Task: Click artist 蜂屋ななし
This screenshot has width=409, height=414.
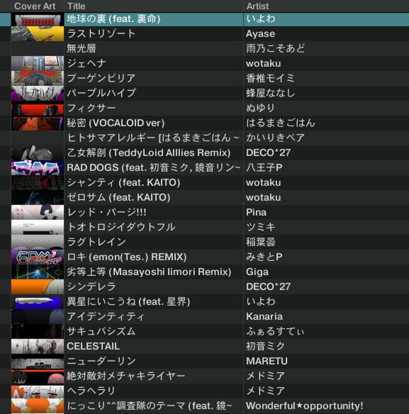Action: pos(271,93)
